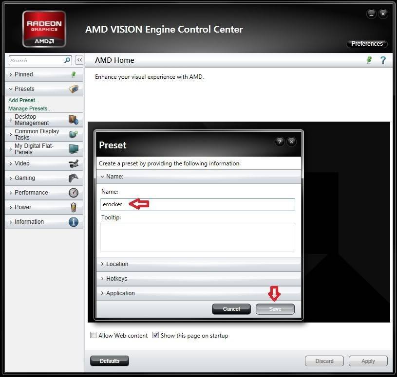Expand the Pinned section
The width and height of the screenshot is (397, 377).
[x=44, y=74]
